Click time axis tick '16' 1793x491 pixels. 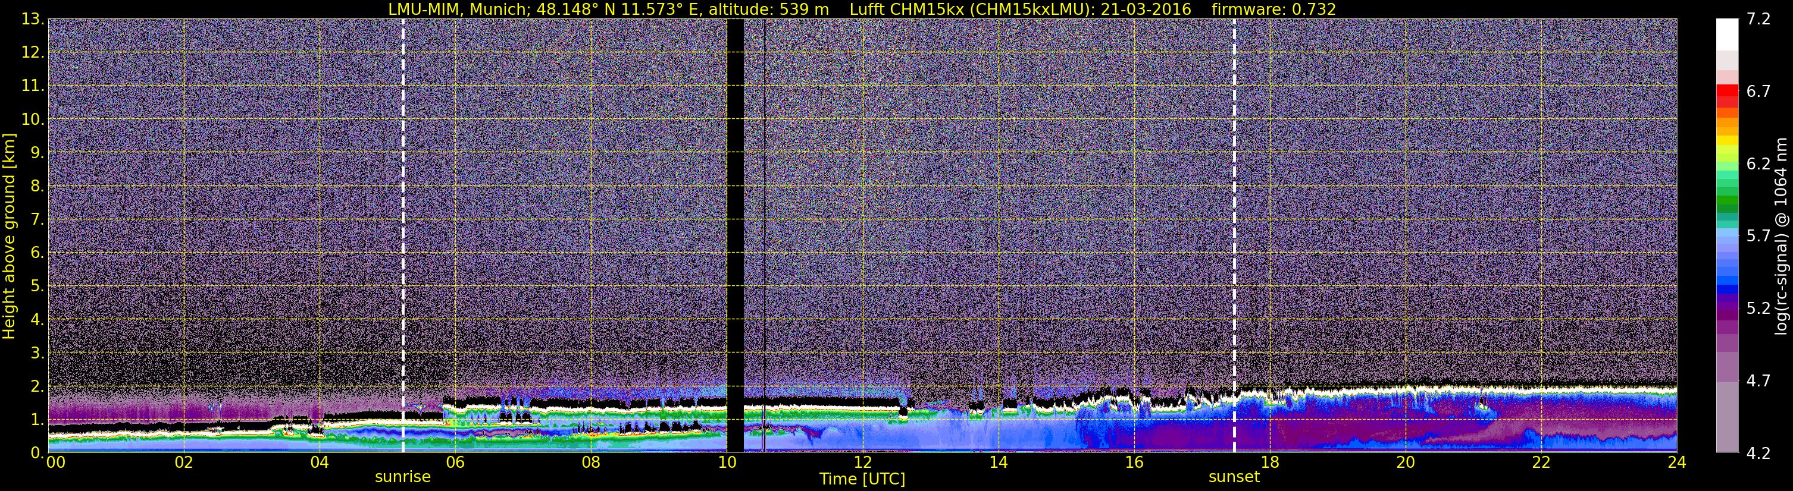point(1134,463)
